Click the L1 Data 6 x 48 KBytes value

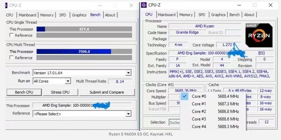click(240, 91)
